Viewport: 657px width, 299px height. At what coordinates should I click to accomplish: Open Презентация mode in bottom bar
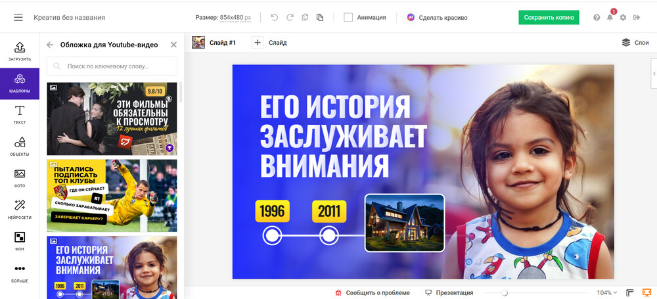449,292
